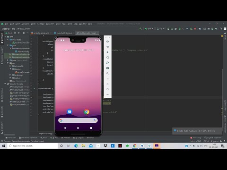Screen dimensions: 227x170
Task: Open the Refactor menu
Action: 50,24
